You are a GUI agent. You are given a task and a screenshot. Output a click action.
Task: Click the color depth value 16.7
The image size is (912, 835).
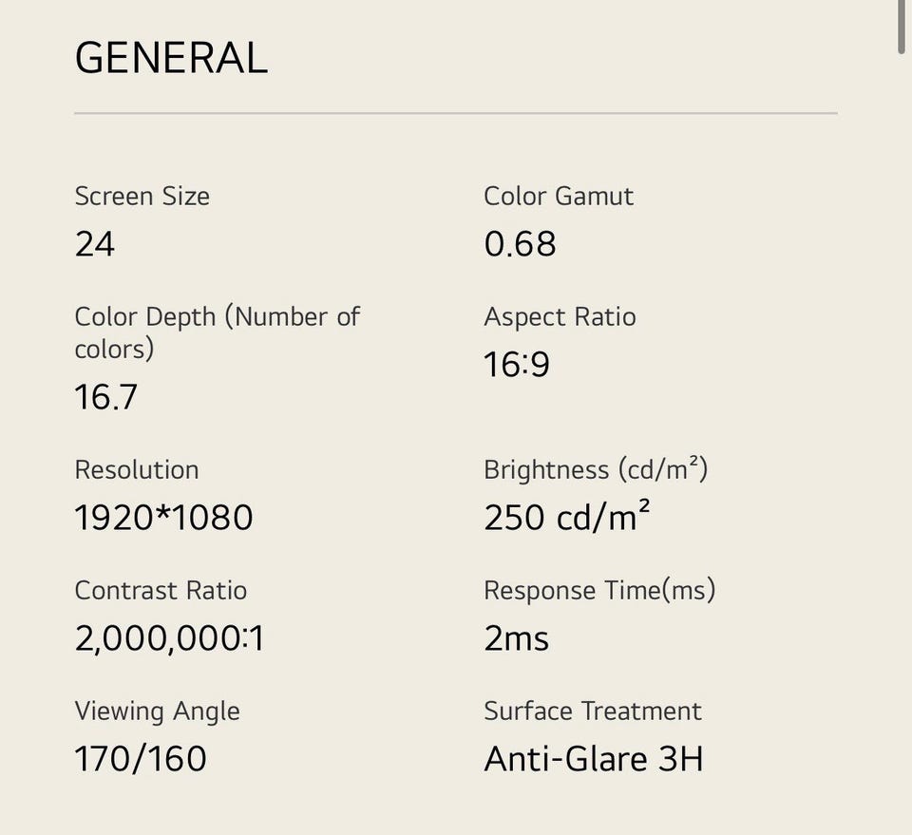coord(106,397)
